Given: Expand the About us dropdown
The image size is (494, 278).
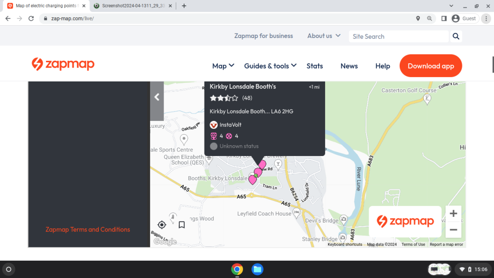Looking at the screenshot, I should pyautogui.click(x=324, y=36).
